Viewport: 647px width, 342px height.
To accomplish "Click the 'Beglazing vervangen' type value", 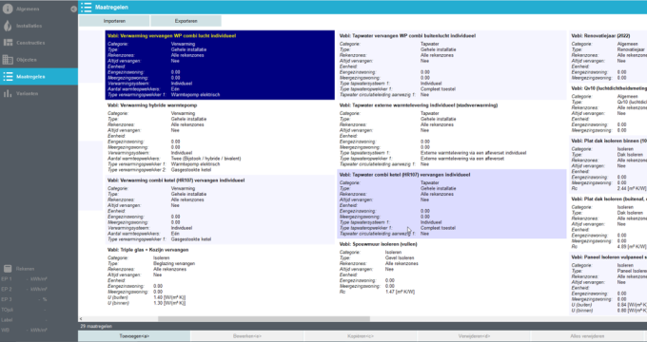I will pos(174,264).
